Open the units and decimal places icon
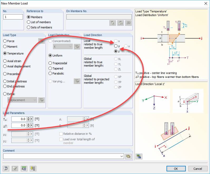Screen dimensions: 210x174 coord(24,168)
